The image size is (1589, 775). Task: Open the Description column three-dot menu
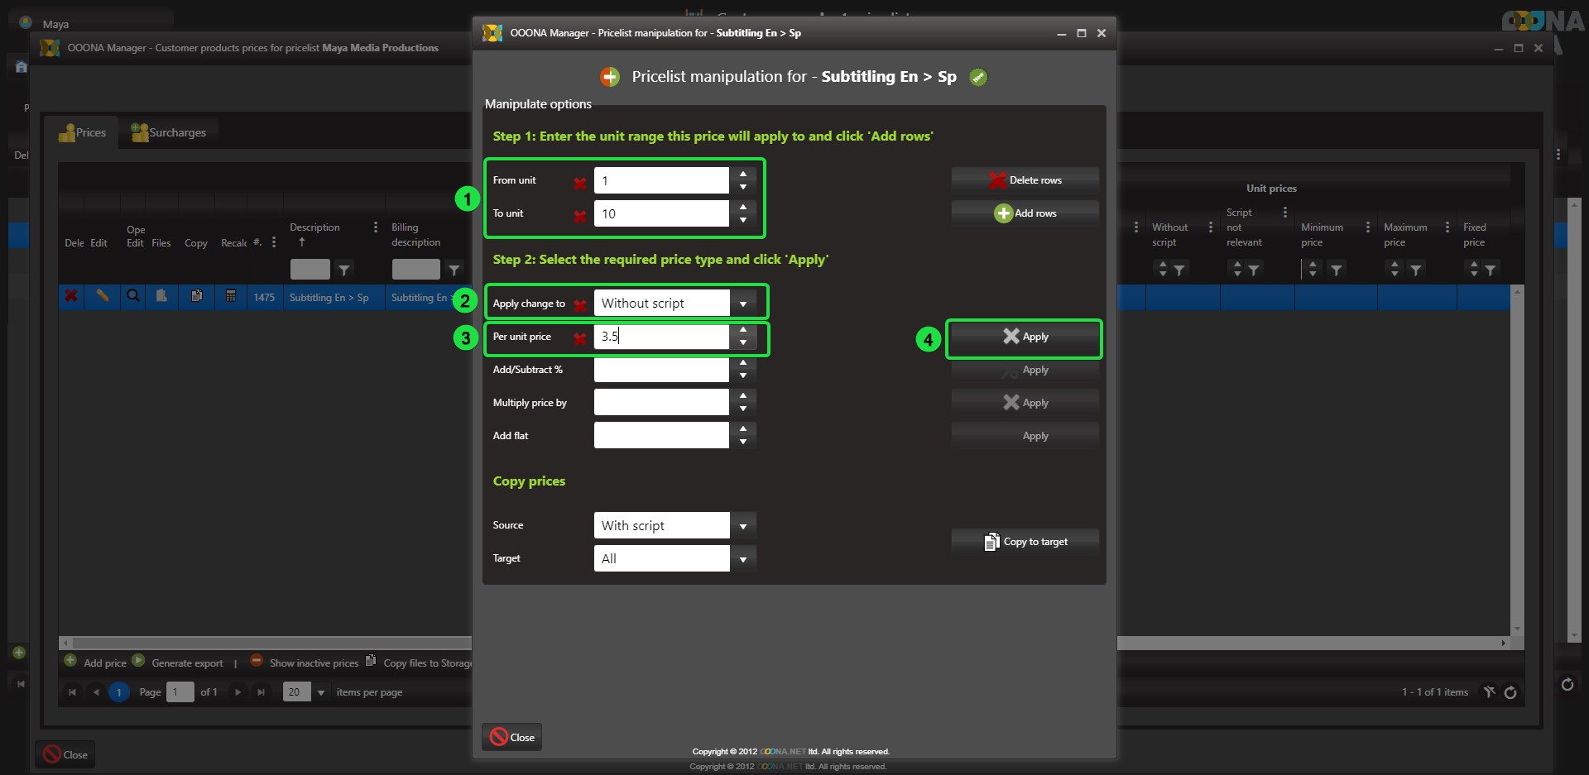pos(376,227)
